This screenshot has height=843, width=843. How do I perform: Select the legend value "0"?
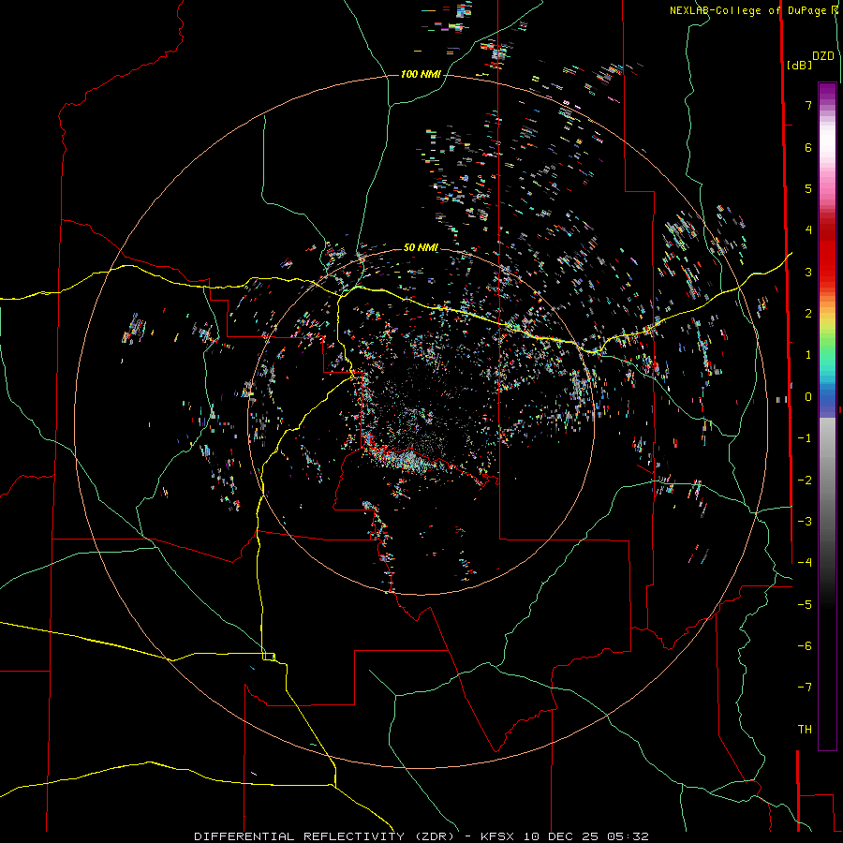808,397
